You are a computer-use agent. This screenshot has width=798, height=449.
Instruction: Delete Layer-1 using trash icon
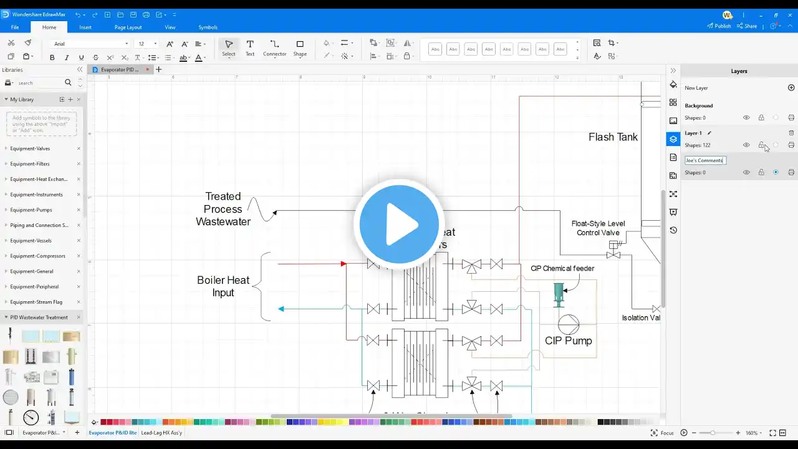[791, 133]
